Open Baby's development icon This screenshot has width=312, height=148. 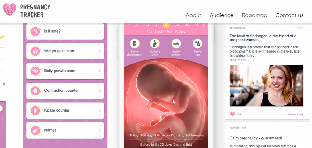pyautogui.click(x=135, y=43)
